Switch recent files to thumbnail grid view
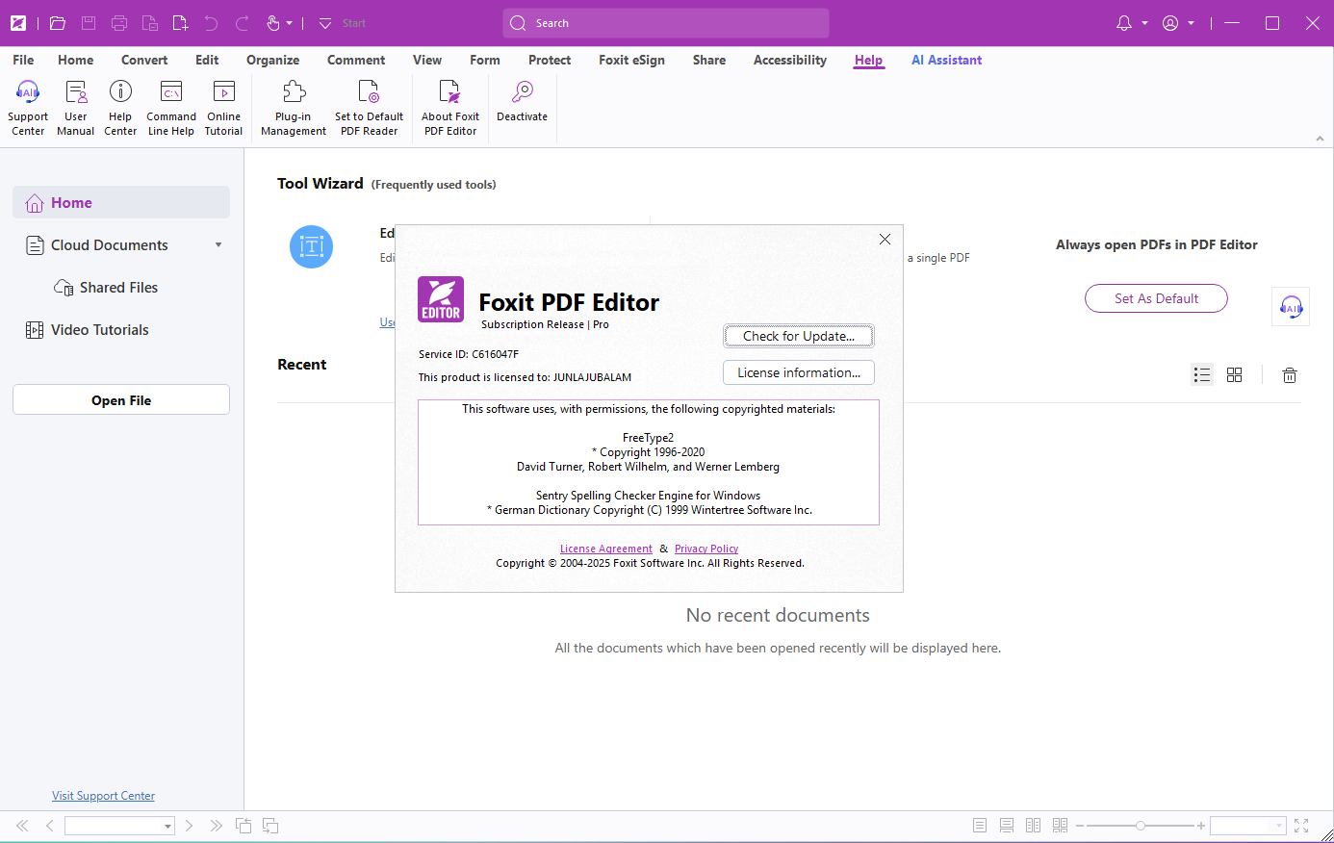The width and height of the screenshot is (1334, 843). [1235, 374]
